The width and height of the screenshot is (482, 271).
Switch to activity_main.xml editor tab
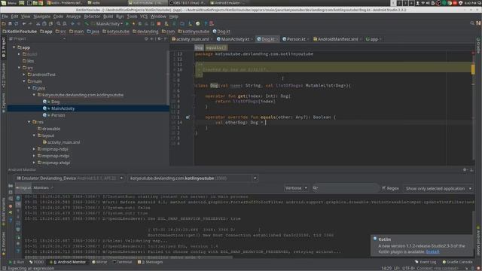[192, 39]
